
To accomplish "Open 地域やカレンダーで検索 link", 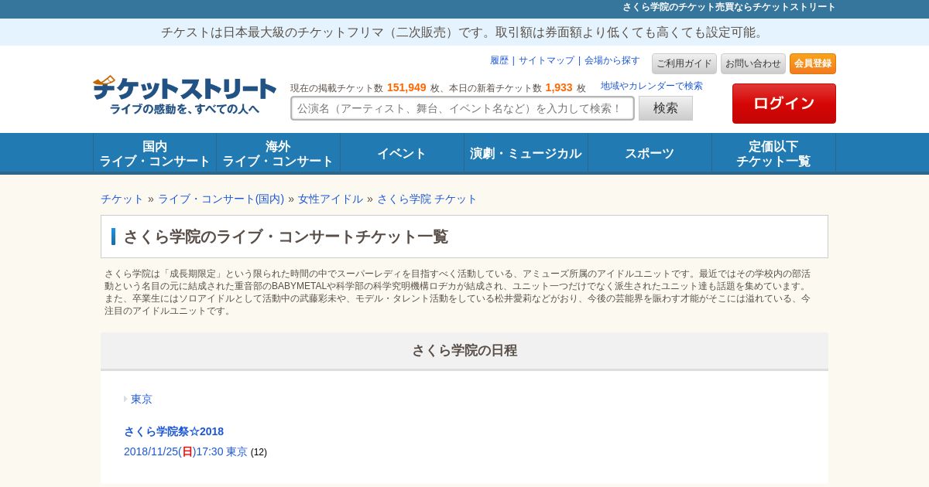I will click(652, 86).
